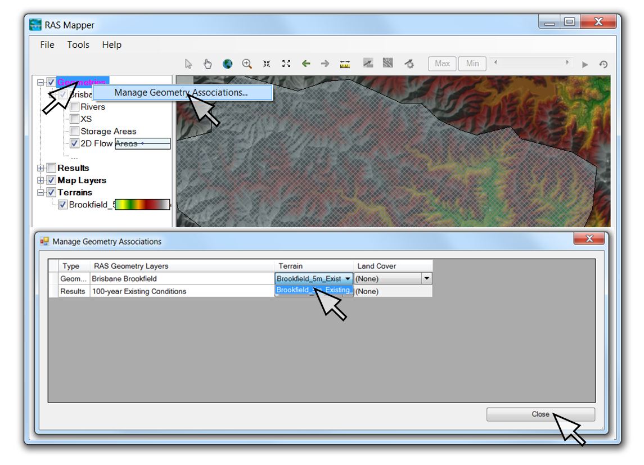The width and height of the screenshot is (644, 465).
Task: Toggle the Geometries checkbox
Action: [x=51, y=82]
